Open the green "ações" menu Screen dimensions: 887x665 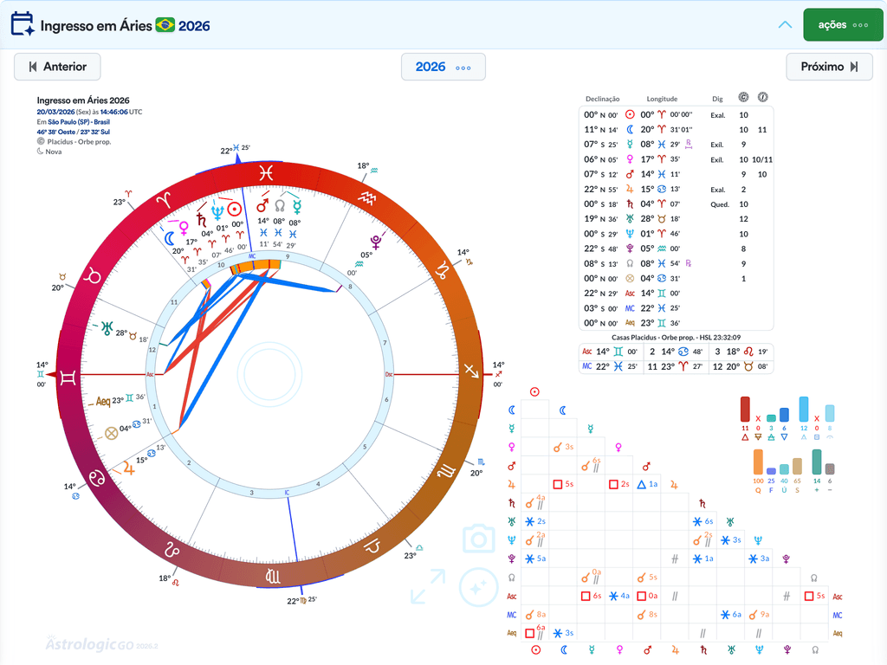[x=843, y=25]
